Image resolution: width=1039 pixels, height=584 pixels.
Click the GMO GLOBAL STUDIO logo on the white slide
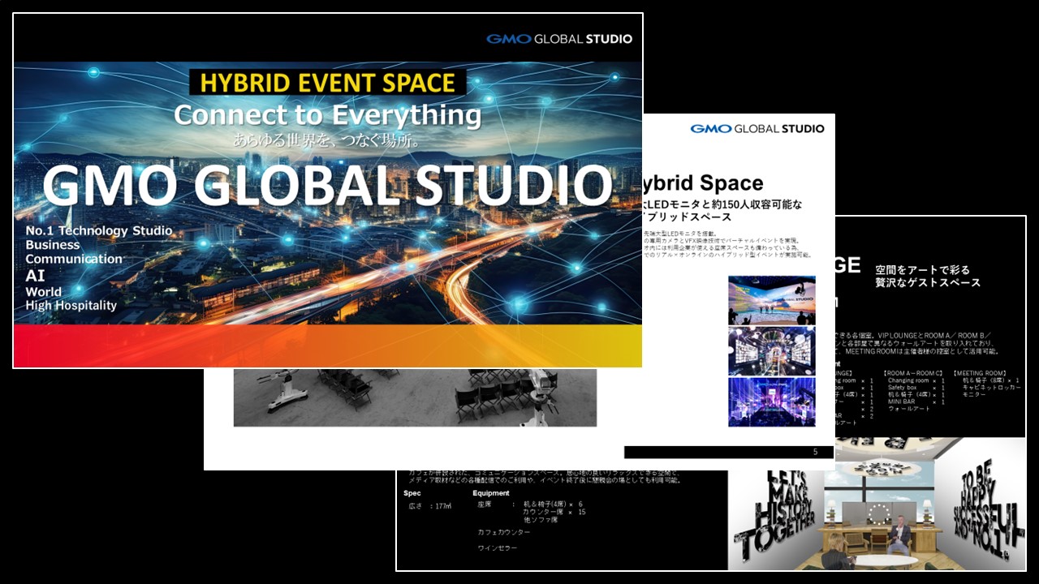coord(757,128)
